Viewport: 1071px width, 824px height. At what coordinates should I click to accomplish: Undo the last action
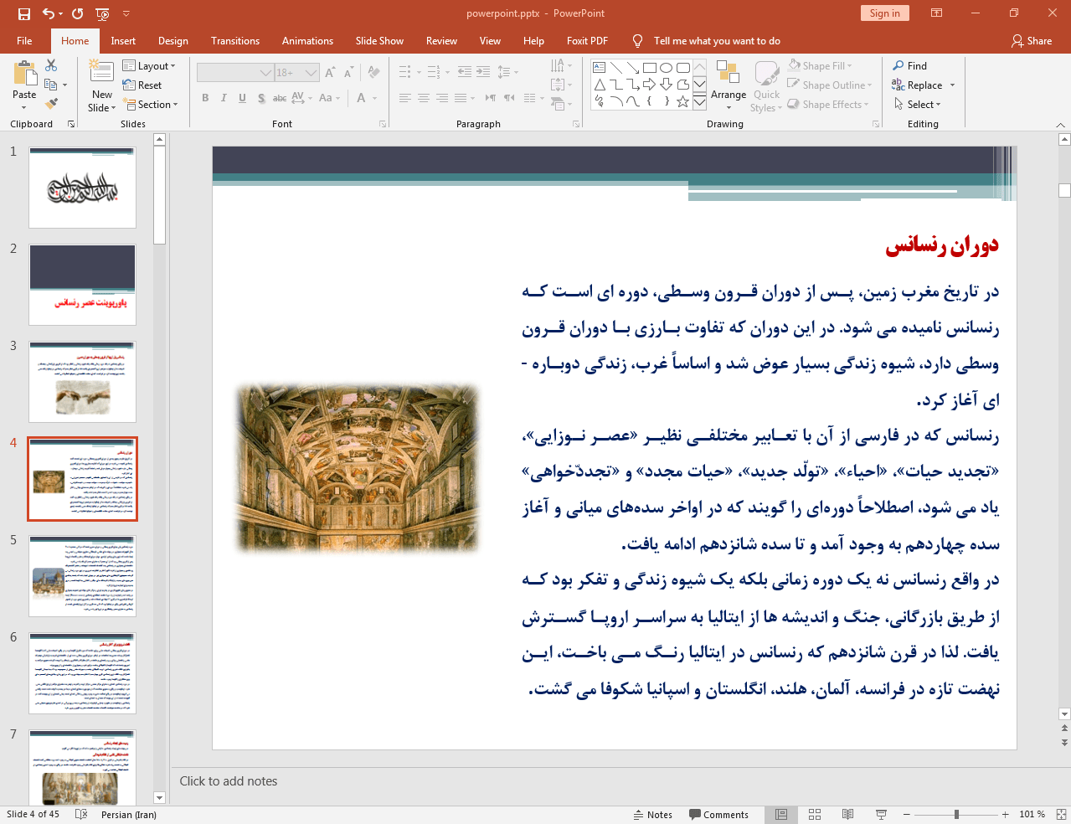(49, 13)
